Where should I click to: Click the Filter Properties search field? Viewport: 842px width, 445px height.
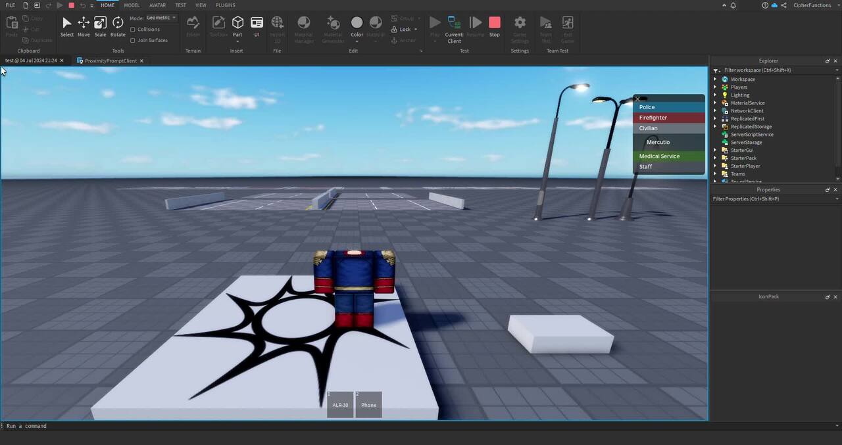point(775,199)
